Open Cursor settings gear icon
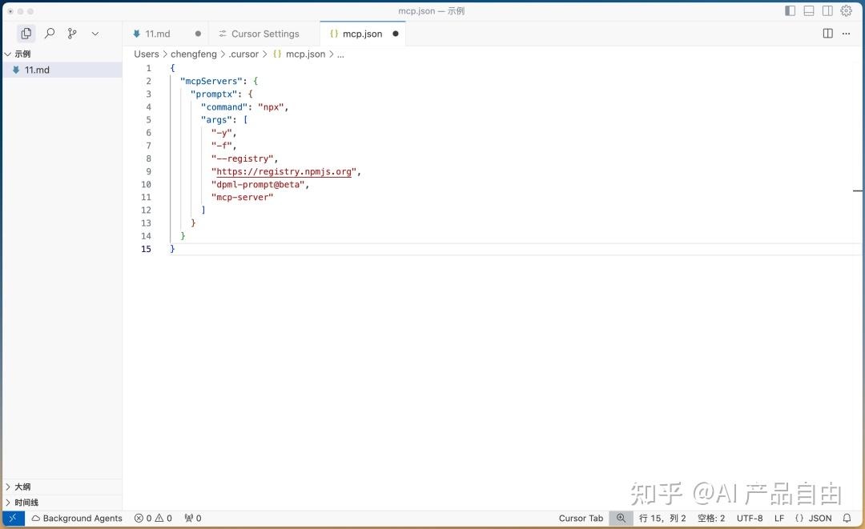865x529 pixels. click(x=847, y=10)
